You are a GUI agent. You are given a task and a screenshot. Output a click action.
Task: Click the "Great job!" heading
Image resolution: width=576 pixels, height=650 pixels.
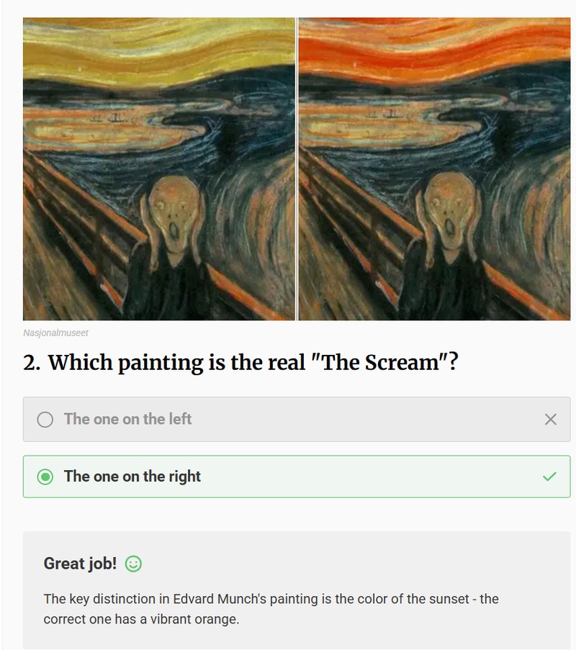click(x=80, y=564)
